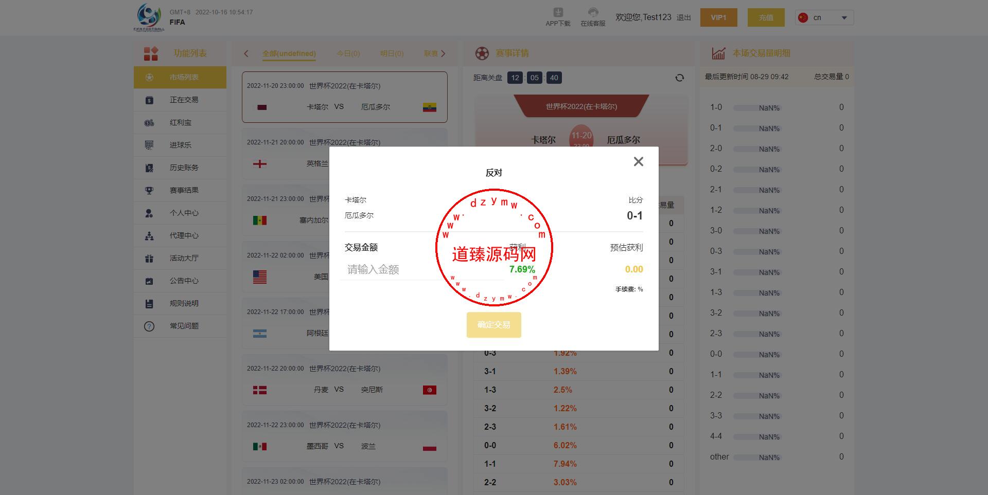Click the 个人中心 user icon
Image resolution: width=988 pixels, height=495 pixels.
[x=149, y=213]
